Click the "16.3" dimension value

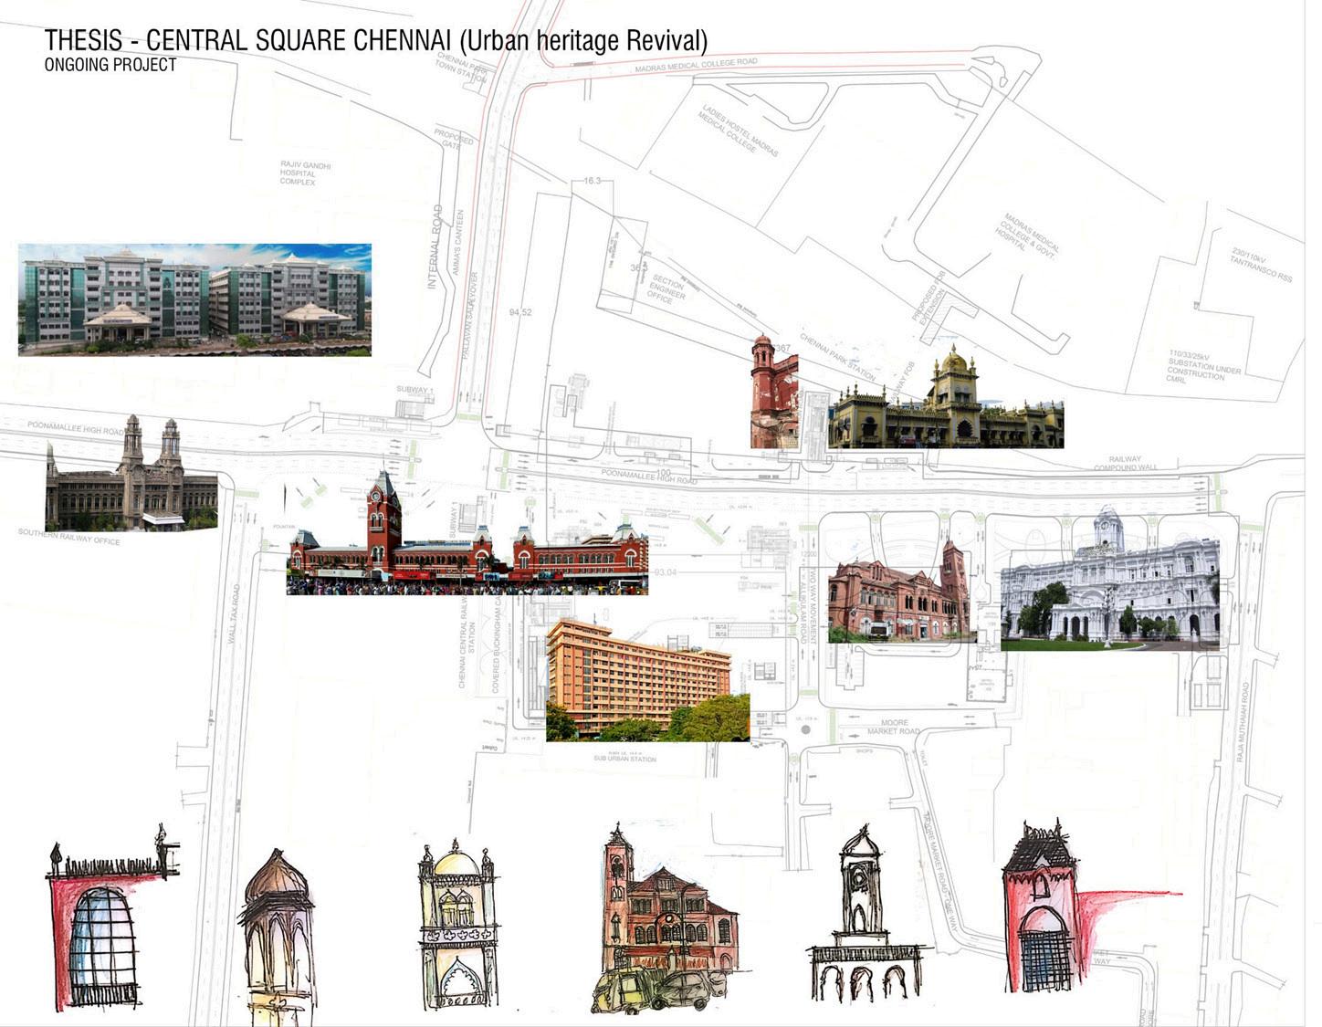[x=592, y=181]
